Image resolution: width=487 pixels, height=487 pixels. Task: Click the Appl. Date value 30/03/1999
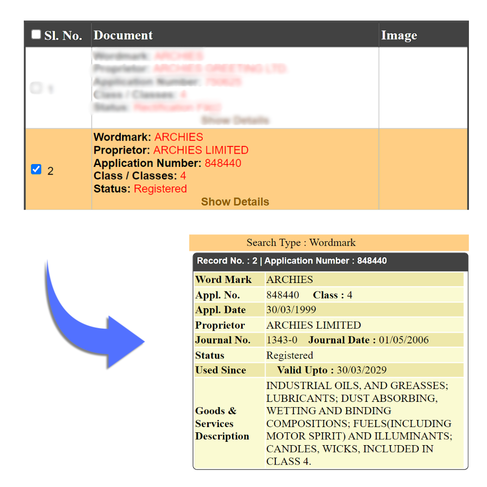291,310
